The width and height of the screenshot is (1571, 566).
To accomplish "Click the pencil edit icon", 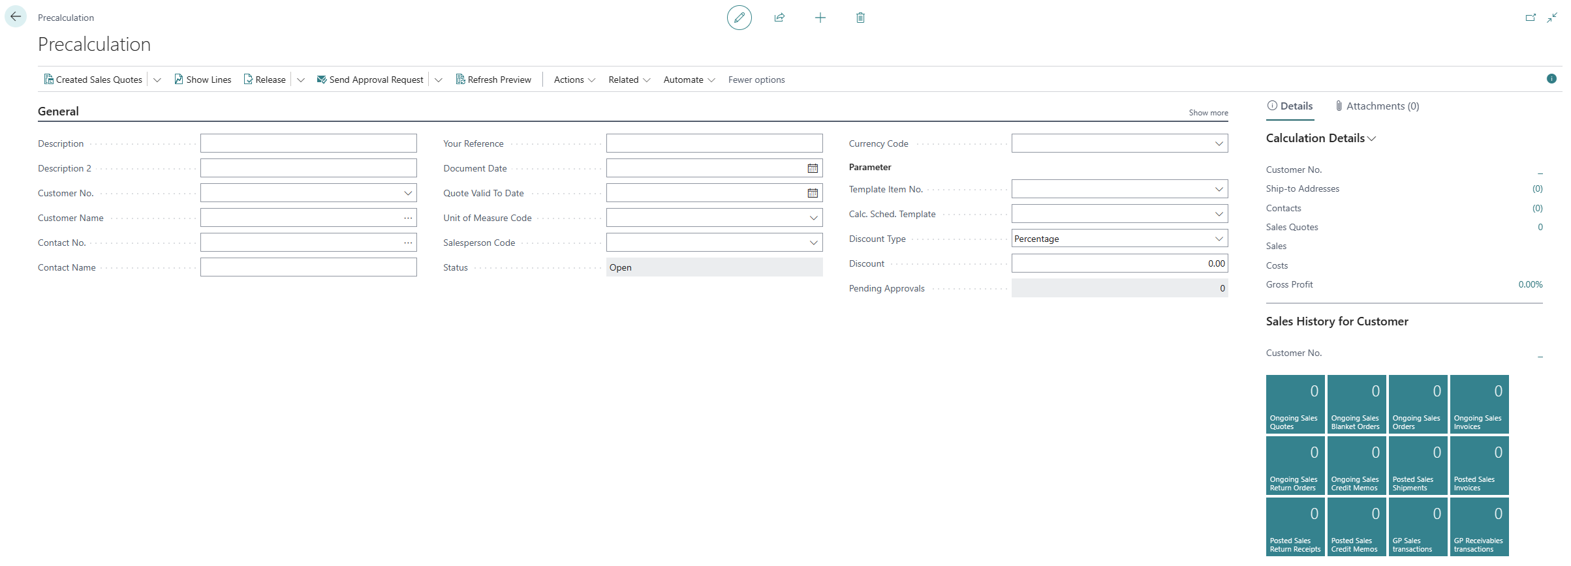I will tap(739, 18).
